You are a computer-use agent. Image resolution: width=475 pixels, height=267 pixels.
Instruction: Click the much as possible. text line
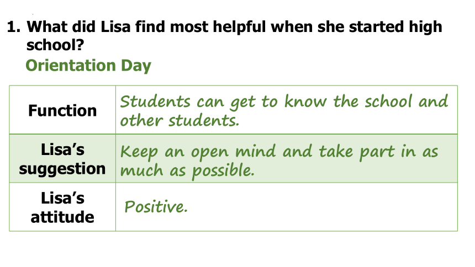point(187,171)
